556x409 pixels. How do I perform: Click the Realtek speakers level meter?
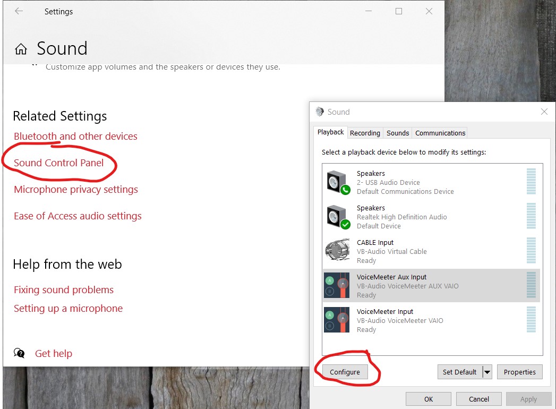click(531, 216)
